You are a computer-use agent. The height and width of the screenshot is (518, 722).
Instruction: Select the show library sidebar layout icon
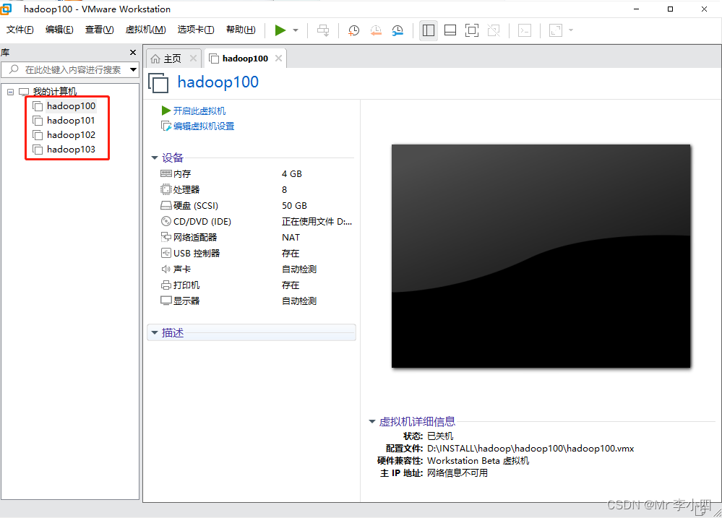tap(428, 30)
